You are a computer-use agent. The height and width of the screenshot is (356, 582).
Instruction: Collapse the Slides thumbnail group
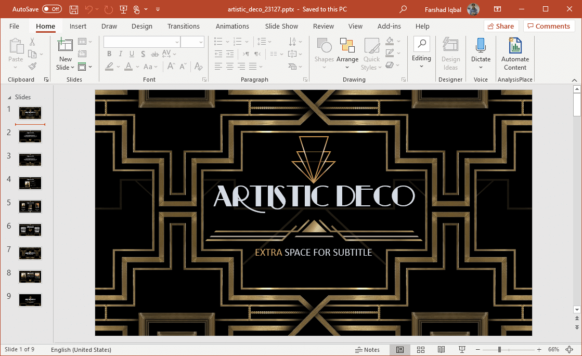(8, 97)
